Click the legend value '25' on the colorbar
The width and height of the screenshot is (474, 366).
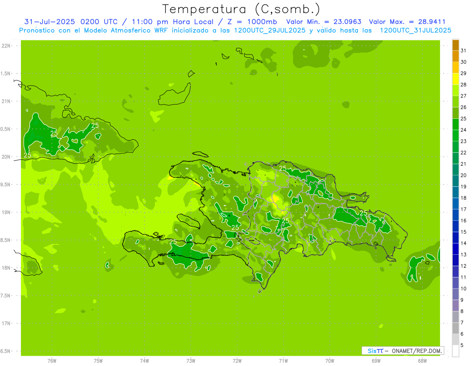pos(463,118)
